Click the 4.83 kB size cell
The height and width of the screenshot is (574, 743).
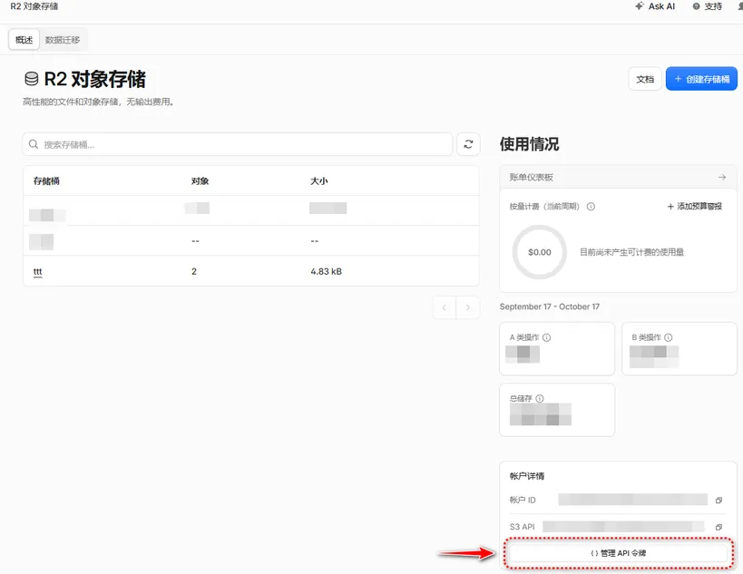point(326,271)
